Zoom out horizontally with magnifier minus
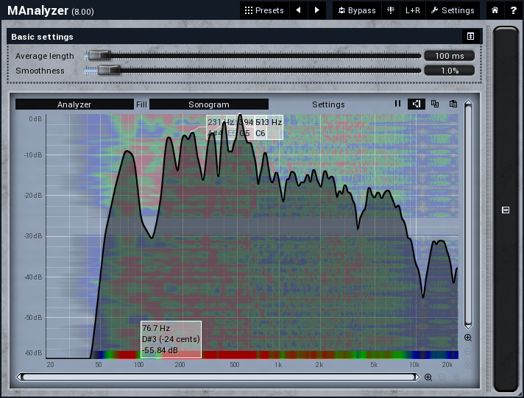Screen dimensions: 524x398 pyautogui.click(x=442, y=377)
